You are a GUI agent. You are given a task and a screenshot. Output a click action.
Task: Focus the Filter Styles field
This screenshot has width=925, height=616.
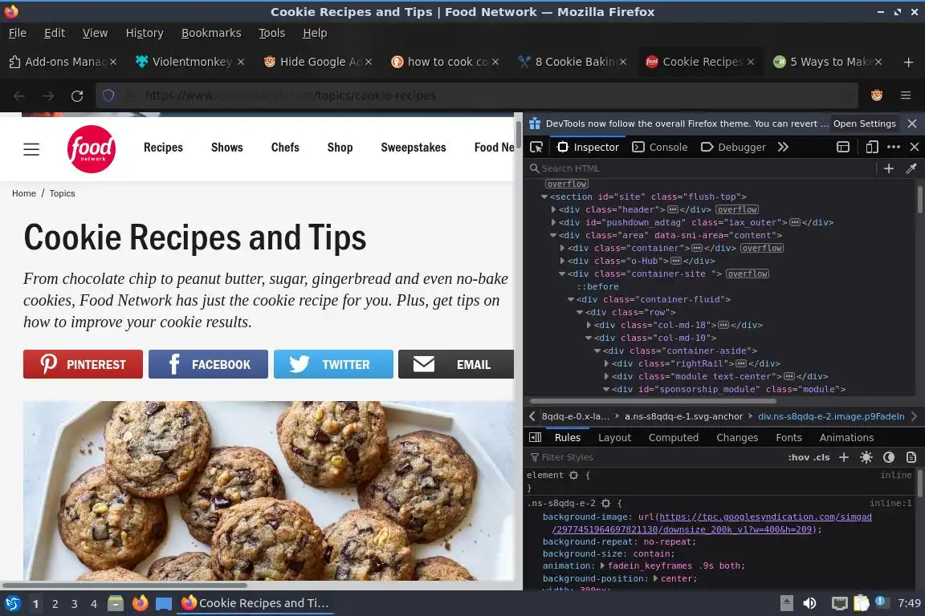pyautogui.click(x=655, y=457)
